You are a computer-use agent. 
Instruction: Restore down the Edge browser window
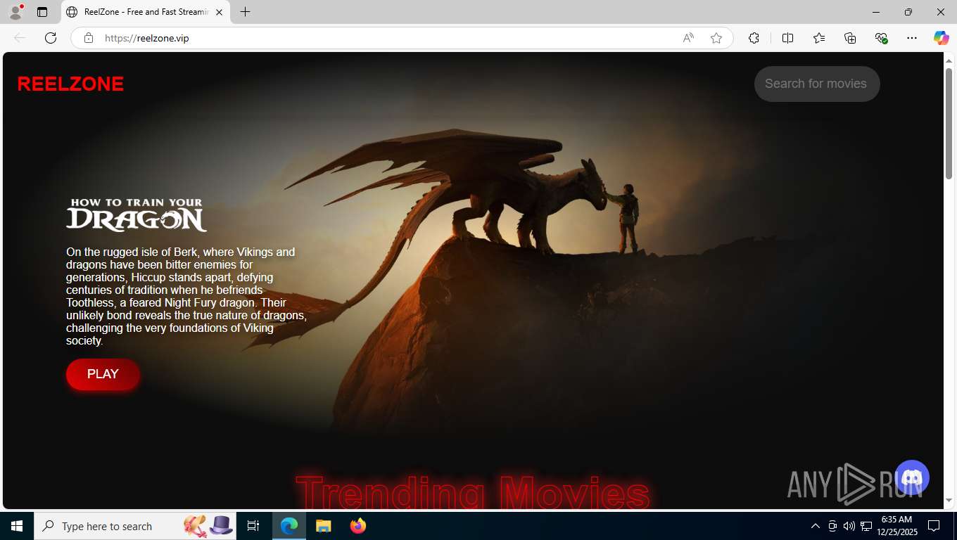(x=908, y=12)
